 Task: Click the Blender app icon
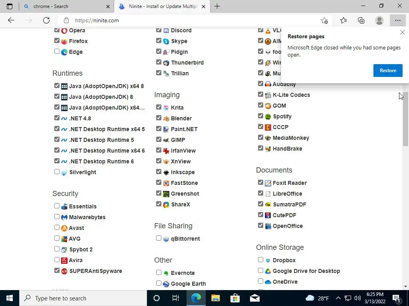tap(166, 118)
